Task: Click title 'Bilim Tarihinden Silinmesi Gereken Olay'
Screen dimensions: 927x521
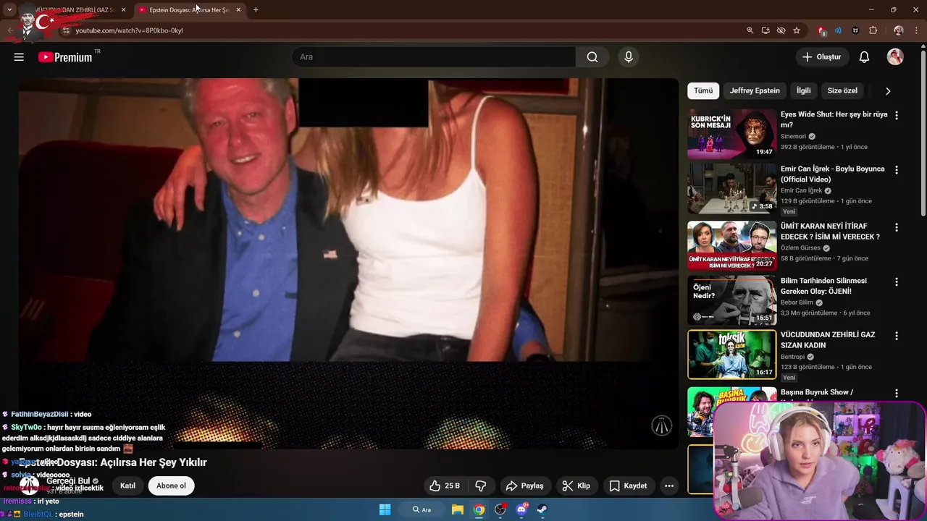Action: pyautogui.click(x=823, y=286)
